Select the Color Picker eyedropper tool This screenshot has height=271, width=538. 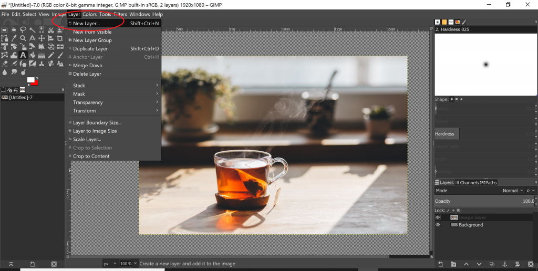14,38
